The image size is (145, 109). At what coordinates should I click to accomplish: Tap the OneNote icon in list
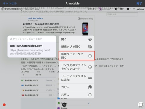(x=59, y=108)
